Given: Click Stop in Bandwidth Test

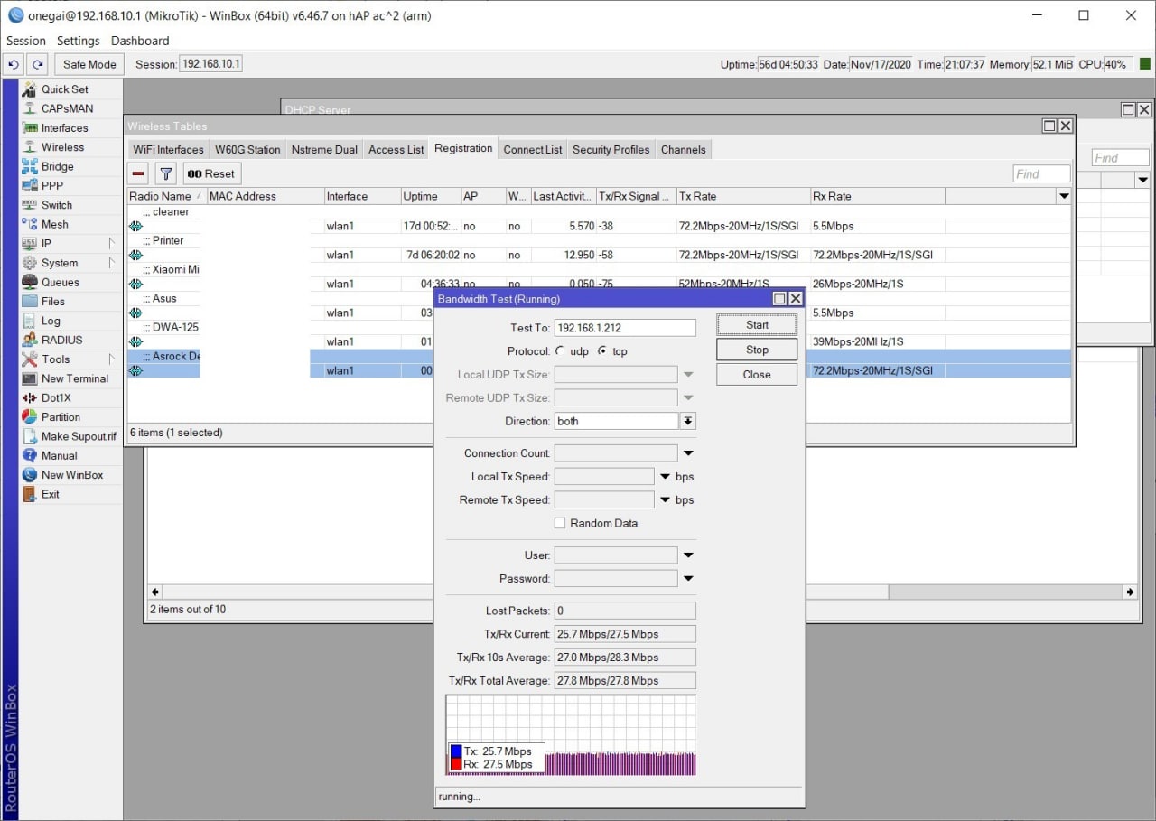Looking at the screenshot, I should (757, 350).
